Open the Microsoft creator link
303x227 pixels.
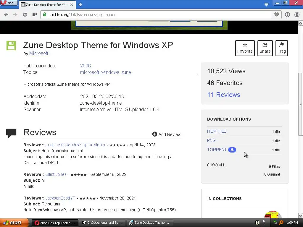39,53
